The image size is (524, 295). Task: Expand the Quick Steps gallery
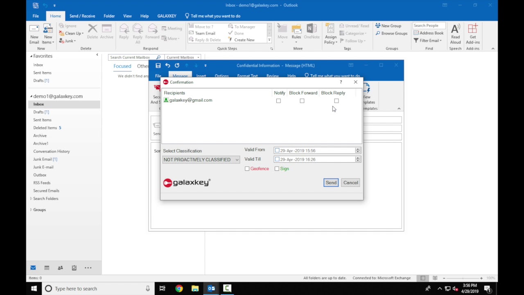coord(269,40)
